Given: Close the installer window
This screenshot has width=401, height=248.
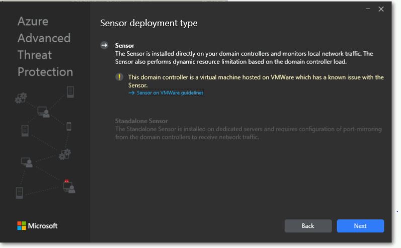Looking at the screenshot, I should (381, 9).
